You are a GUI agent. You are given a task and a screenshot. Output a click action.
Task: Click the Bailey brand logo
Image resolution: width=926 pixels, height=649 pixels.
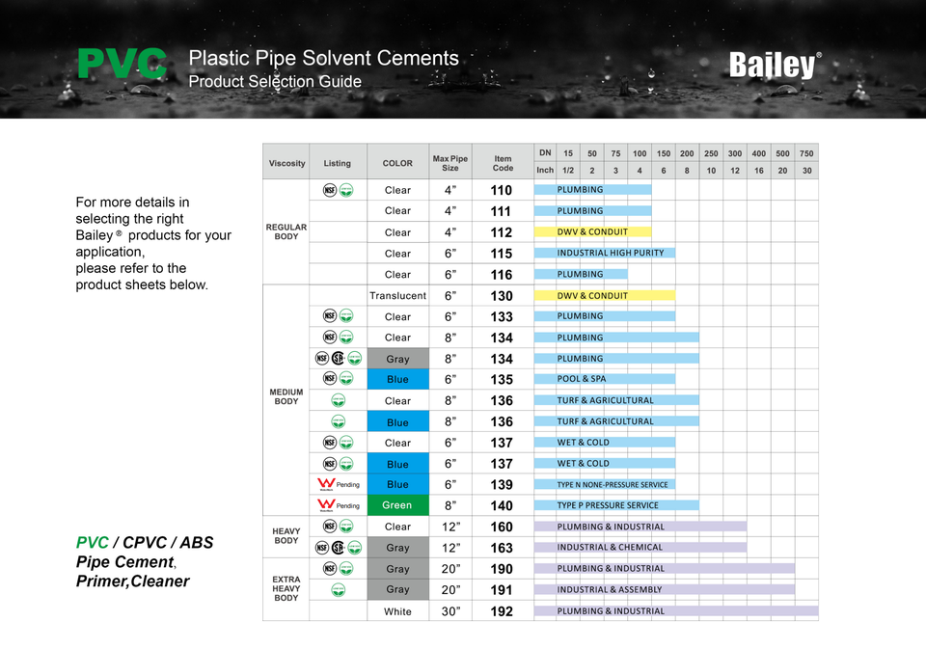(775, 66)
